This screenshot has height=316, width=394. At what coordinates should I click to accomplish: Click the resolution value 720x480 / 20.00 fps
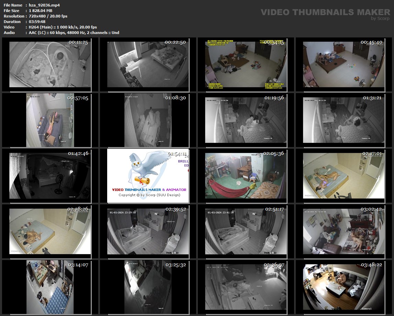[x=48, y=16]
